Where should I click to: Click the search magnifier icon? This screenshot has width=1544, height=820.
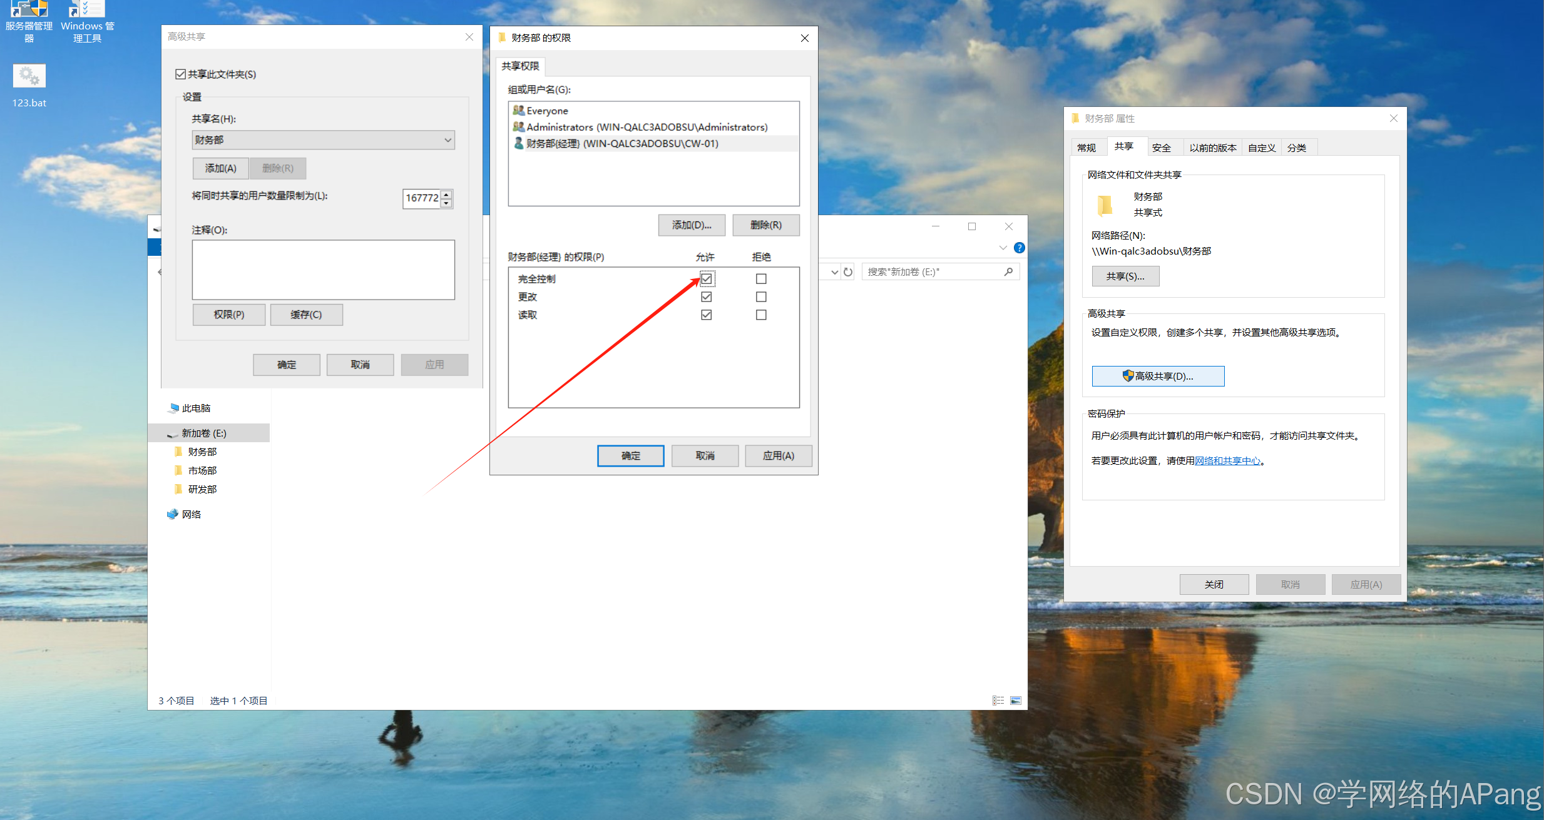[x=1008, y=272]
